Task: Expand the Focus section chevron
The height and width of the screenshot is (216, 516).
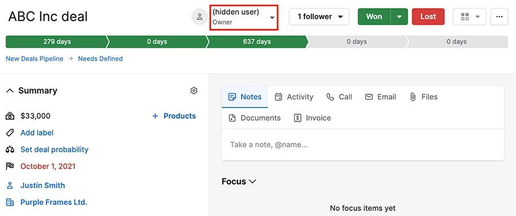Action: (x=252, y=181)
